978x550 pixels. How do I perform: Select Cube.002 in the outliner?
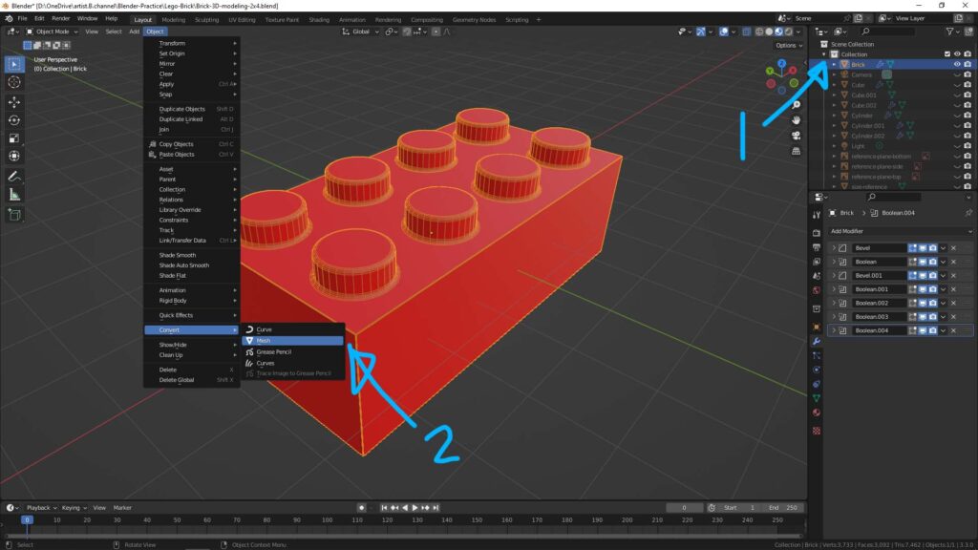[863, 105]
